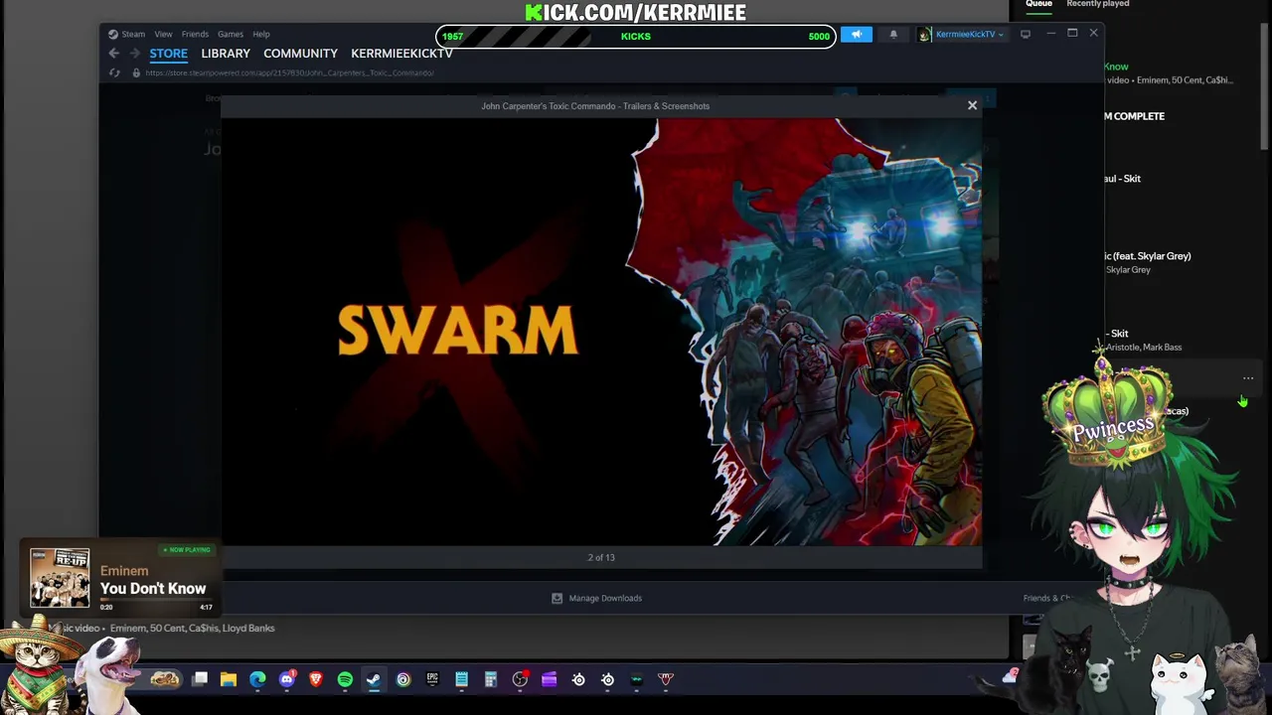The image size is (1272, 715).
Task: Open Steam notifications bell
Action: click(x=893, y=35)
